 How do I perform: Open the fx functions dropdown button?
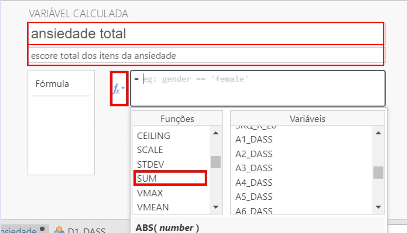click(x=119, y=89)
